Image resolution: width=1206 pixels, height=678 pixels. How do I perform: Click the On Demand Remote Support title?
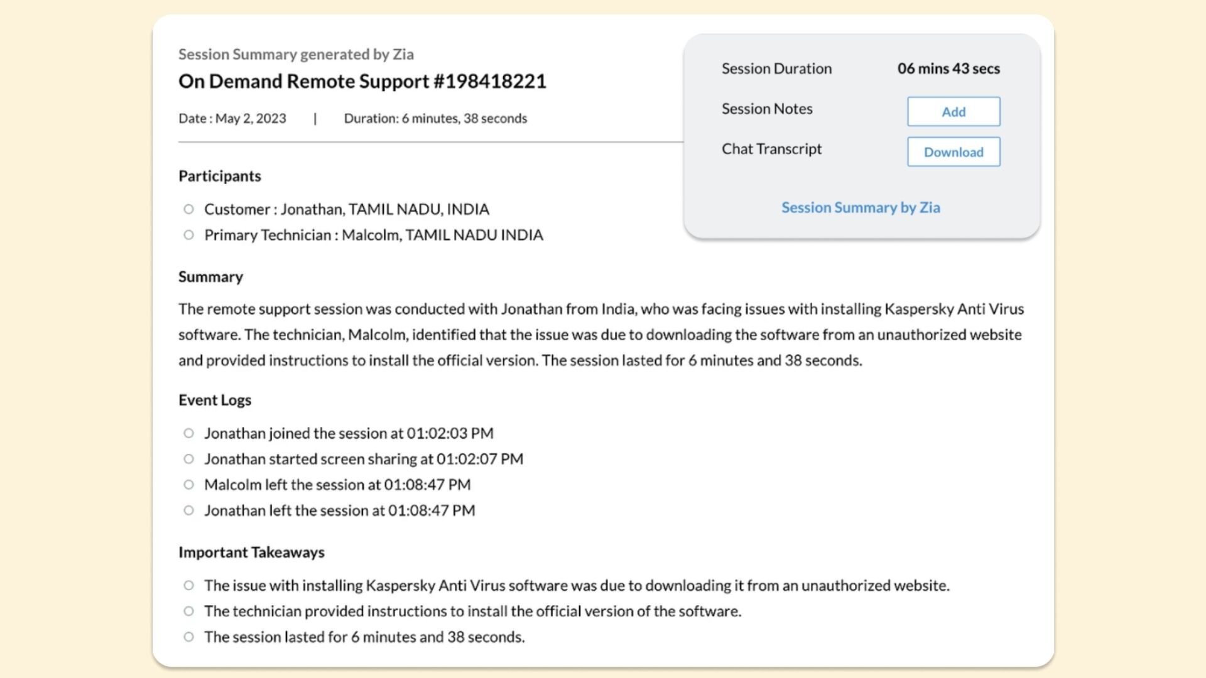tap(362, 82)
